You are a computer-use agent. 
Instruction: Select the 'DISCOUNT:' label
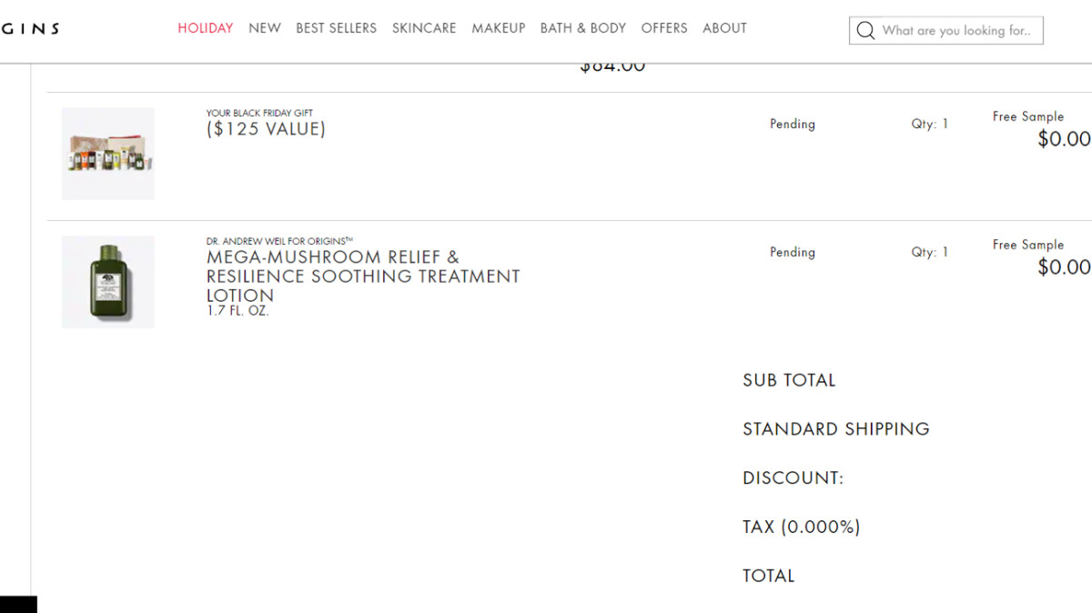(794, 478)
